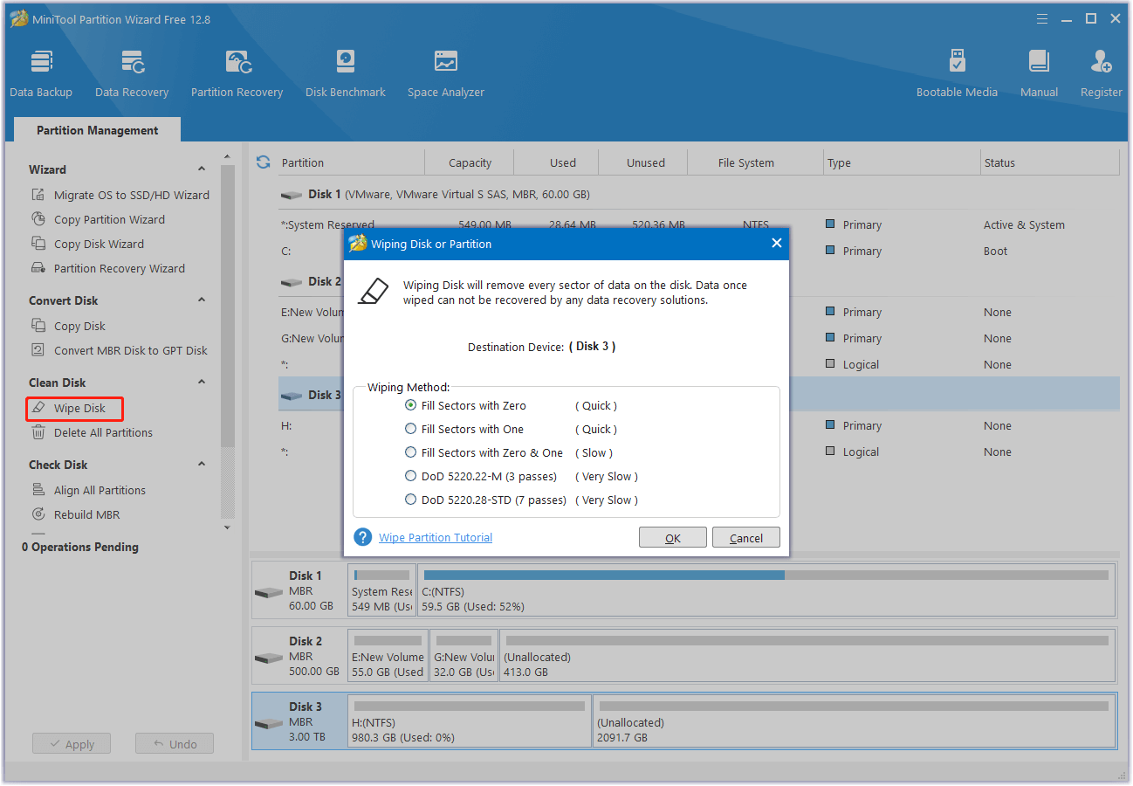Viewport: 1133px width, 786px height.
Task: Start Copy Partition Wizard
Action: [98, 219]
